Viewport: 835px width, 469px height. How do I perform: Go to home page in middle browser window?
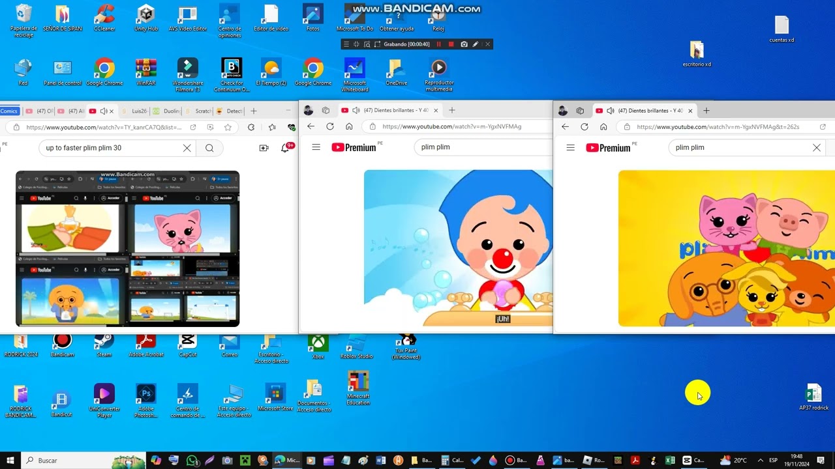(349, 126)
